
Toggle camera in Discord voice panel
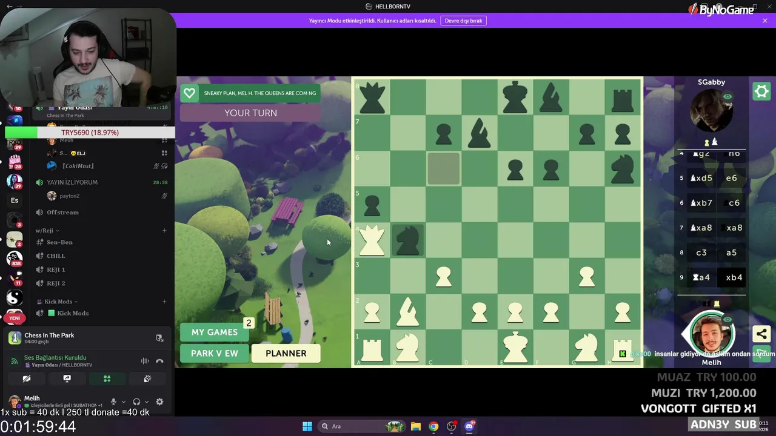27,378
